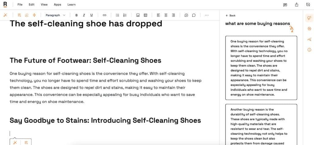Click the add-paragraph lines icon in toolbar
Screen dimensions: 314x145
19,15
